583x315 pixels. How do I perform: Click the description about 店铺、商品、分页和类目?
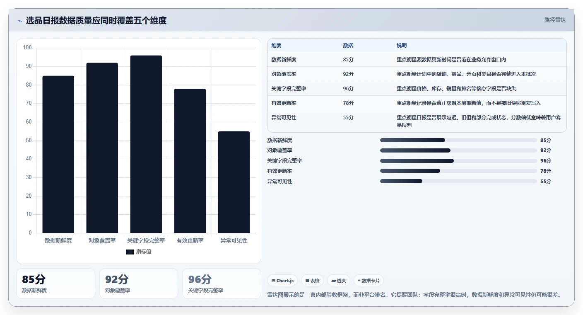tap(466, 74)
